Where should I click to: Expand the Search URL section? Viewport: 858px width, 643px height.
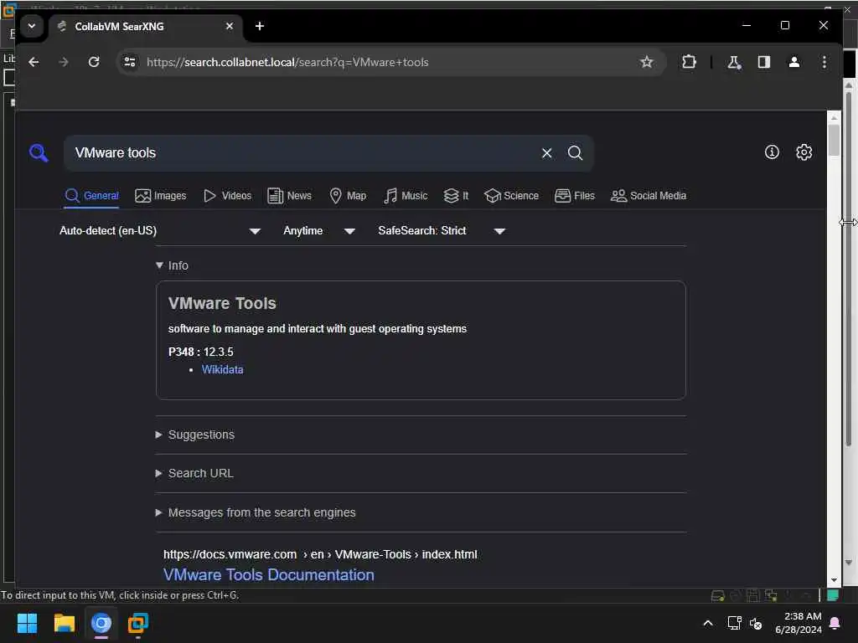coord(194,474)
